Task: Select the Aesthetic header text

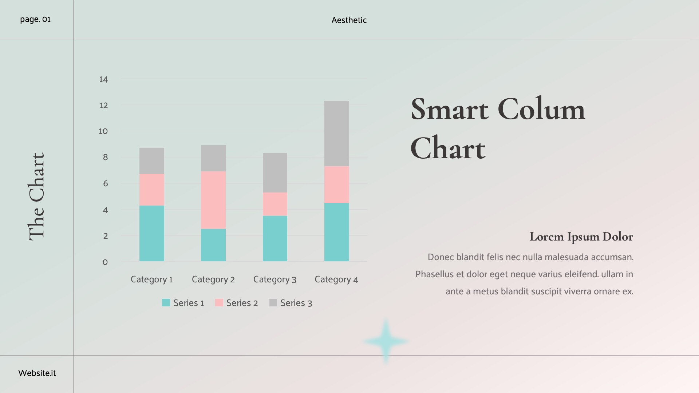Action: (x=349, y=20)
